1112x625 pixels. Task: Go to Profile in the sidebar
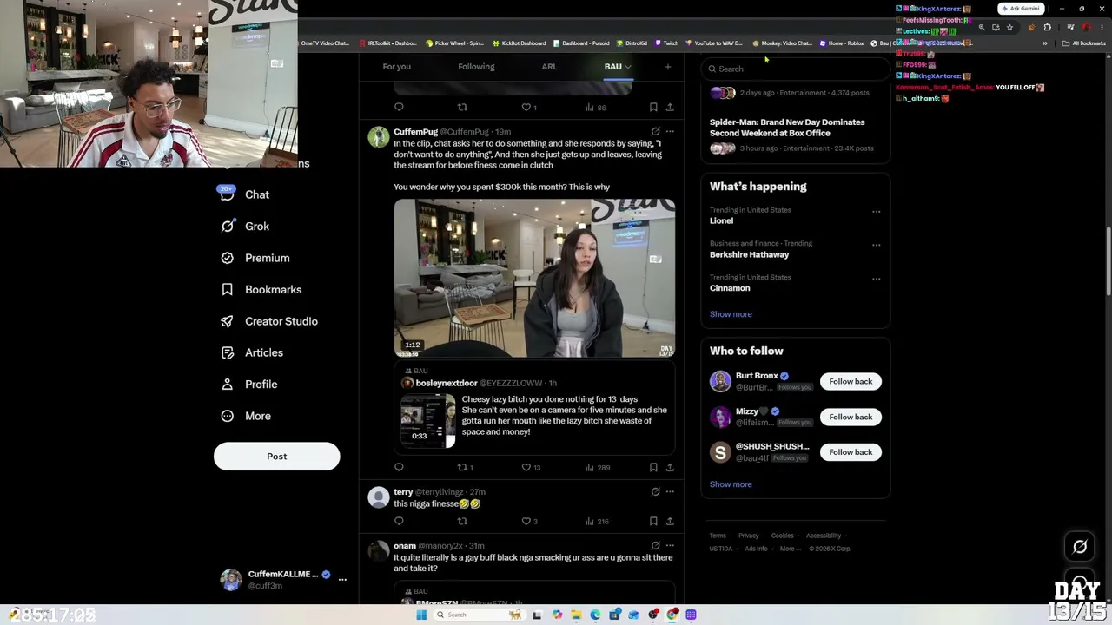click(x=248, y=384)
